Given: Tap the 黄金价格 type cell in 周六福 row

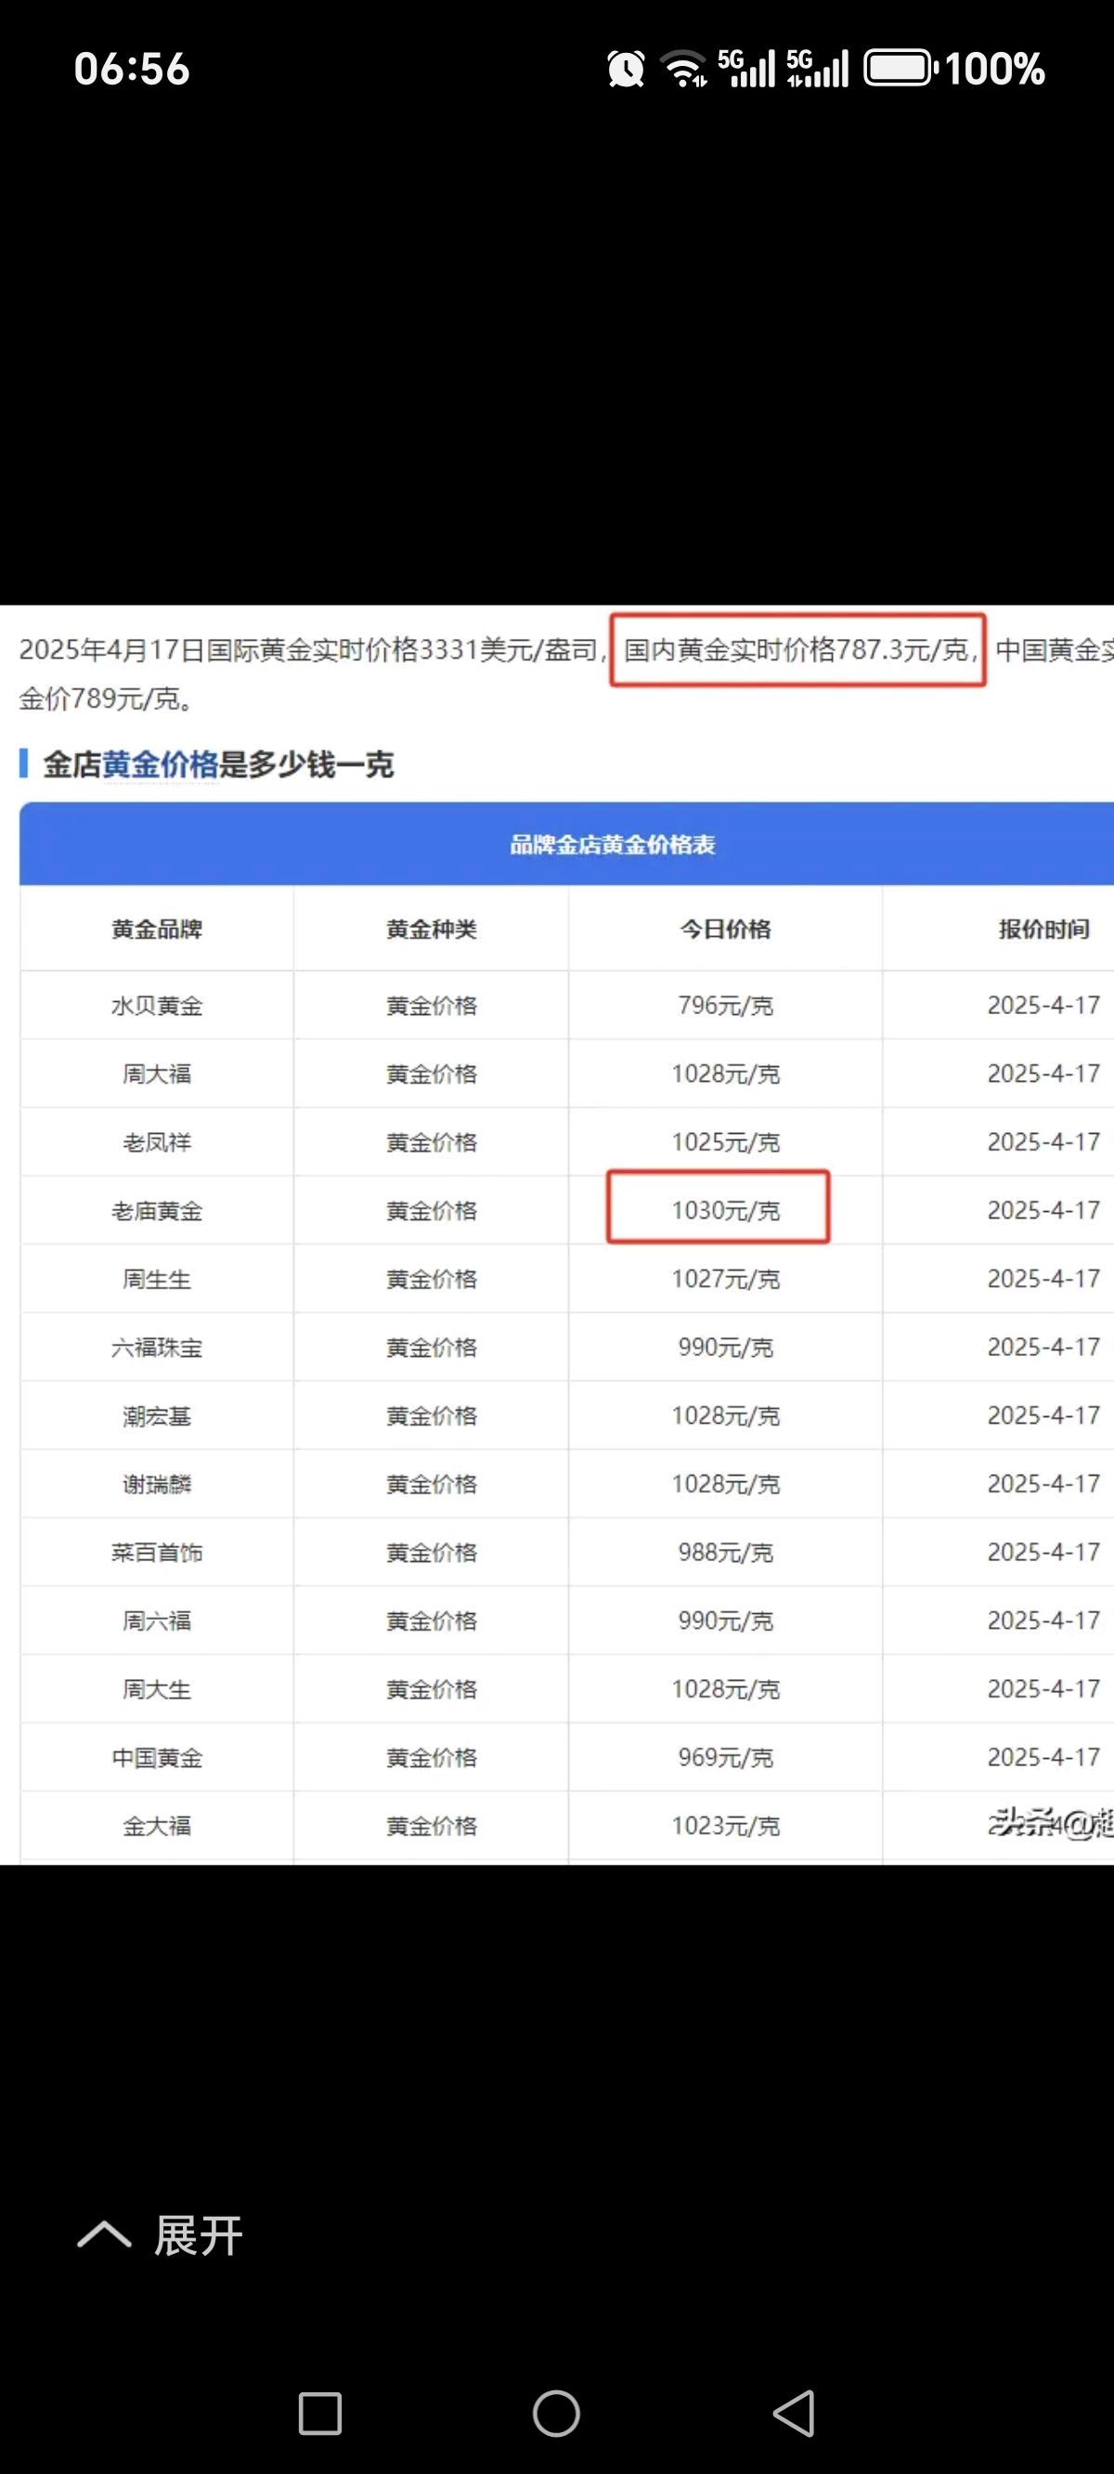Looking at the screenshot, I should 431,1621.
